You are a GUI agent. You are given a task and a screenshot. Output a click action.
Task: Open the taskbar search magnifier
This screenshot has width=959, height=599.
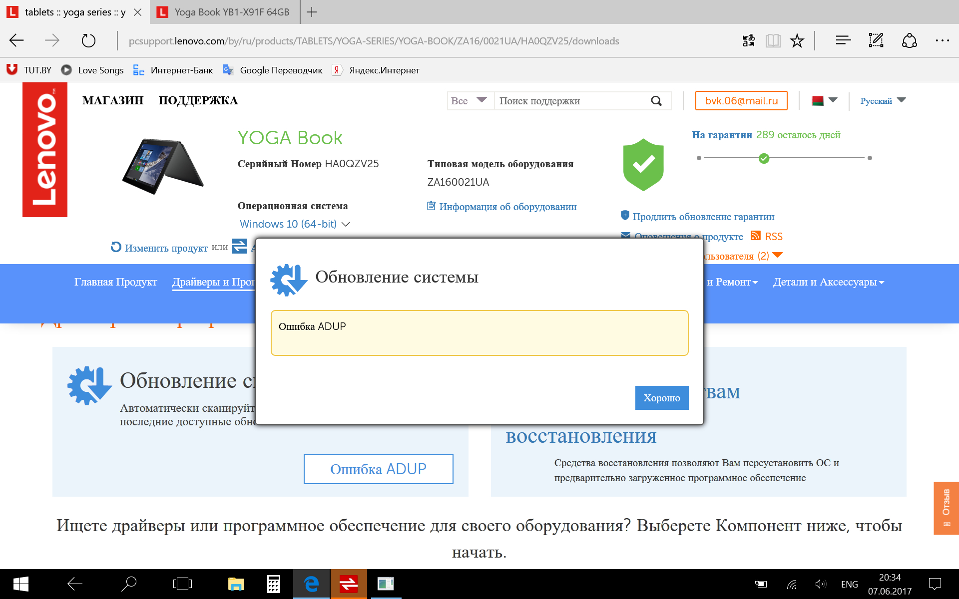[x=129, y=584]
